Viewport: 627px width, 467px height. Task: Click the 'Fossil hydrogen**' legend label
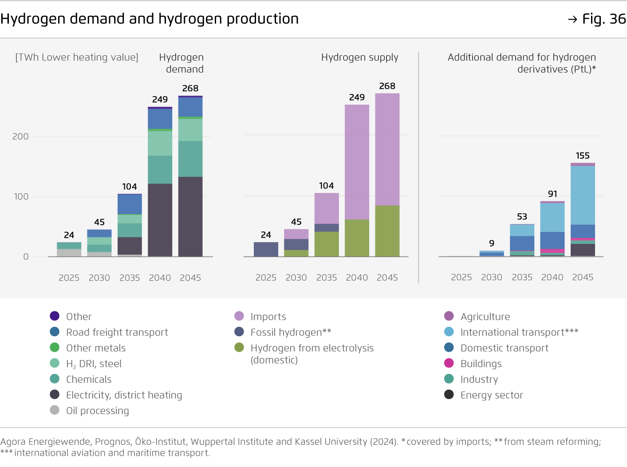coord(291,332)
